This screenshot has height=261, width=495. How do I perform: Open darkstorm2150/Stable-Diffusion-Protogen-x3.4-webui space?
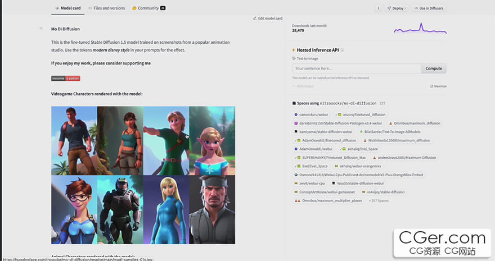coord(338,123)
